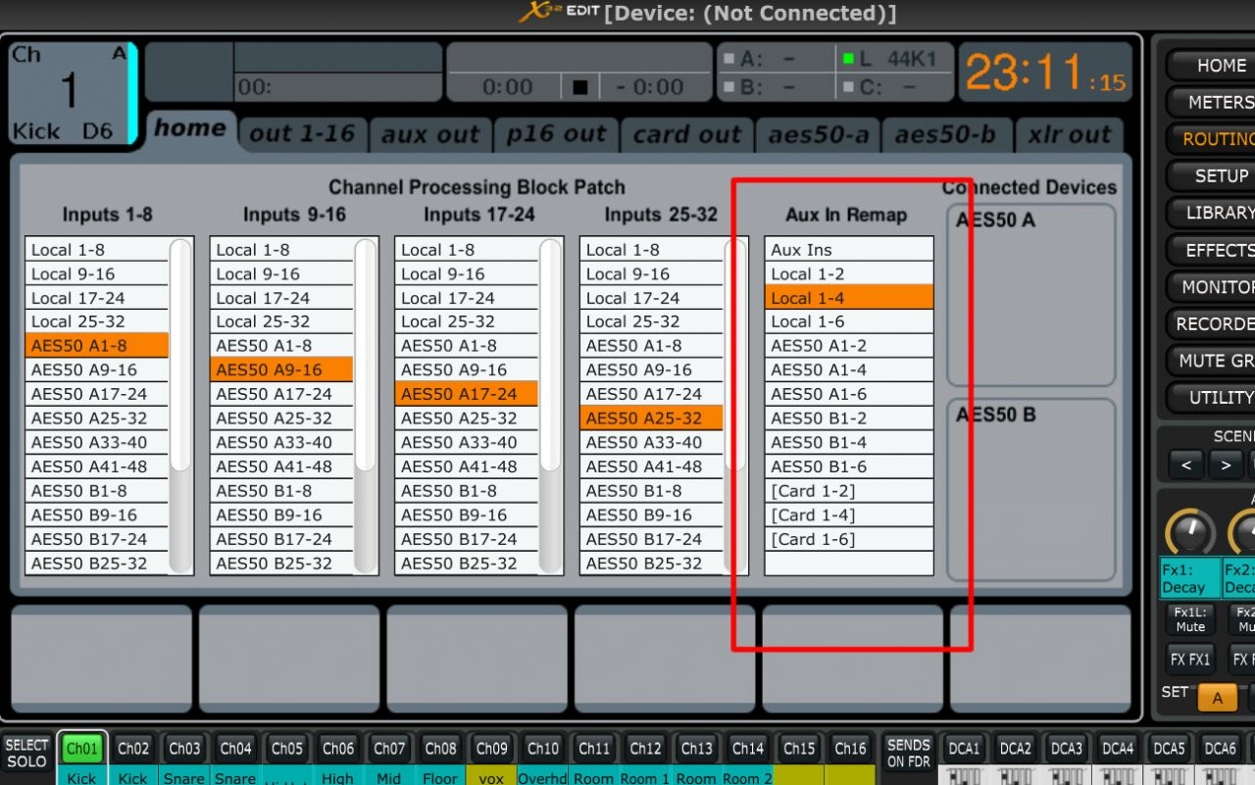Open the UTILITY view

point(1212,397)
